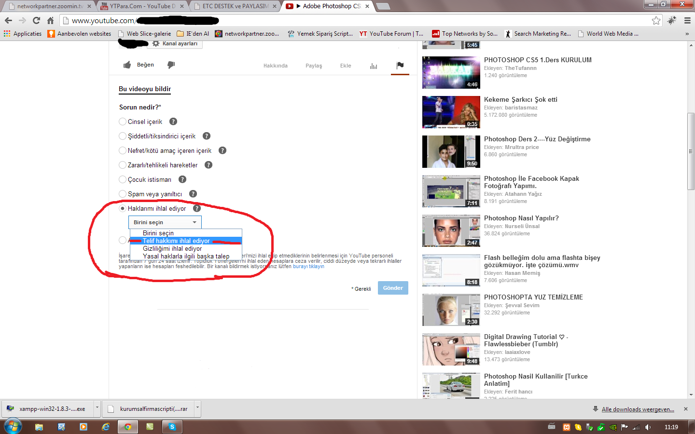This screenshot has height=434, width=695.
Task: Click the flag report icon
Action: click(x=400, y=65)
